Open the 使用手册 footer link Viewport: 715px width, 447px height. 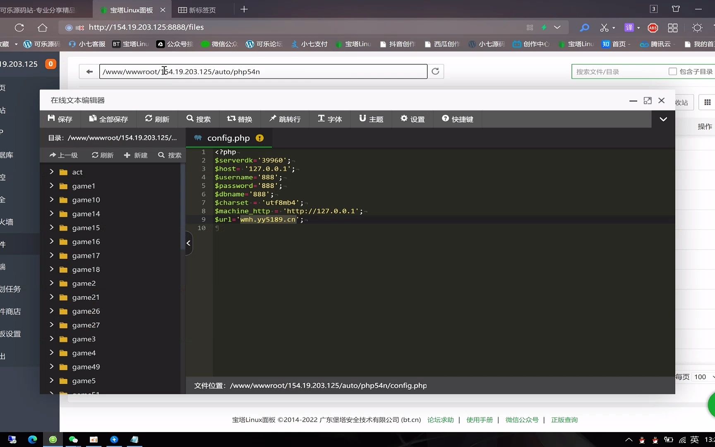[x=480, y=420]
